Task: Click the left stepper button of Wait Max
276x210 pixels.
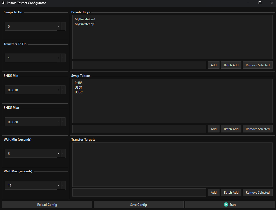Action: coord(59,185)
